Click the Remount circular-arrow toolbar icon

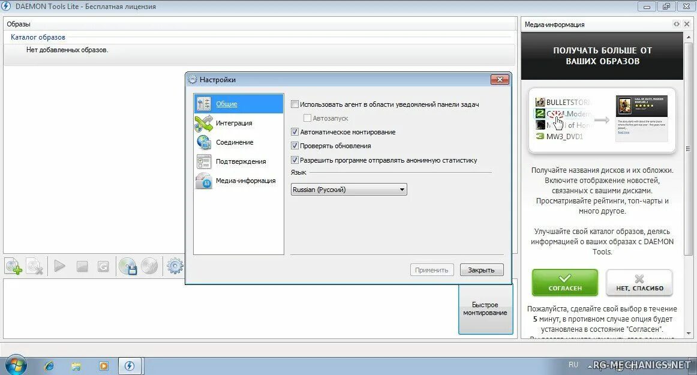coord(103,266)
